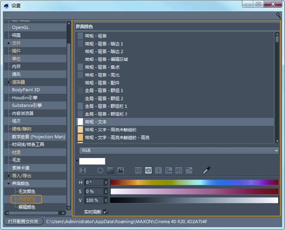
Task: Click the saturation S value input field
Action: point(94,191)
